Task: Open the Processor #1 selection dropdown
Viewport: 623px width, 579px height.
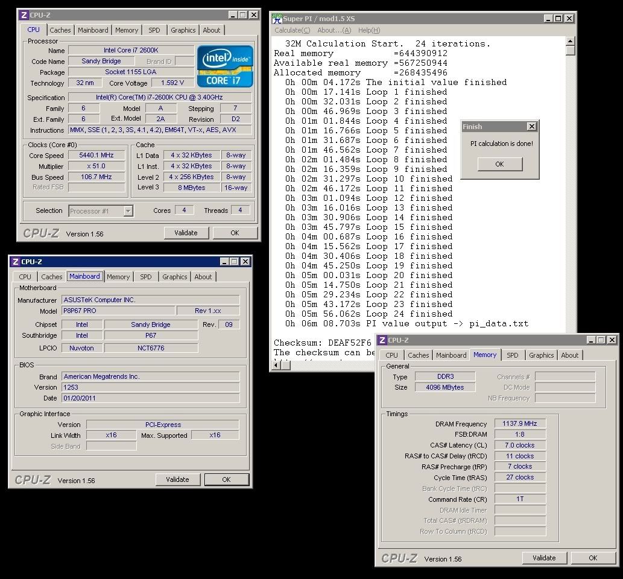Action: click(x=128, y=210)
